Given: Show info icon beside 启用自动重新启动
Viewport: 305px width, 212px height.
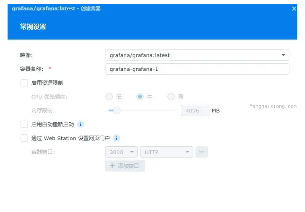Looking at the screenshot, I should [x=81, y=124].
